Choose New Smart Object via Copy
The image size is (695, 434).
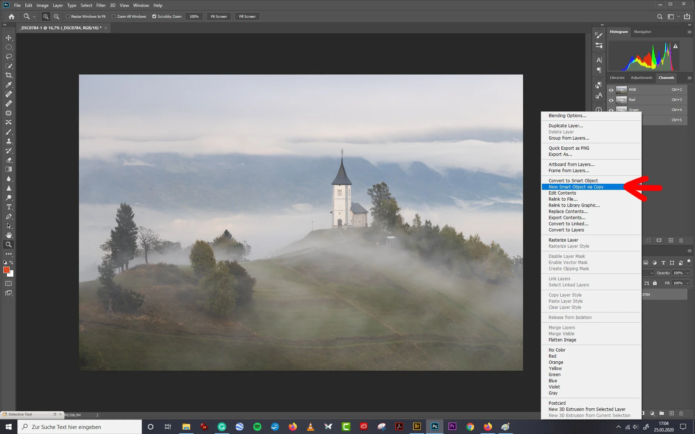point(576,187)
